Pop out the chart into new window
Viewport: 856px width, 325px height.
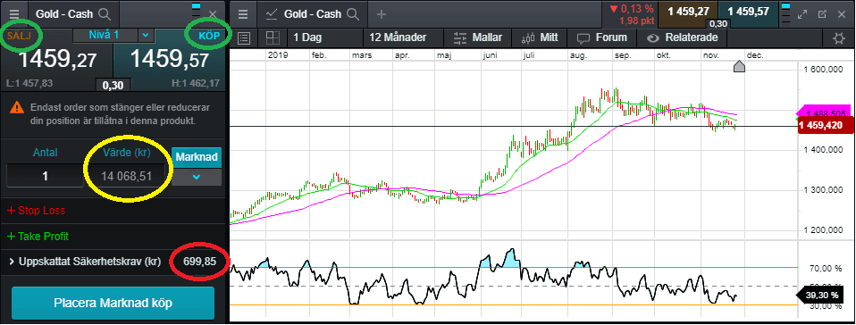coord(823,14)
